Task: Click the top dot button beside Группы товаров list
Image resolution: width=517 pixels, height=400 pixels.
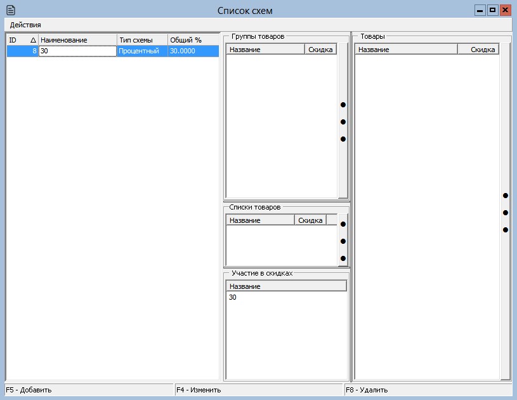Action: [343, 105]
